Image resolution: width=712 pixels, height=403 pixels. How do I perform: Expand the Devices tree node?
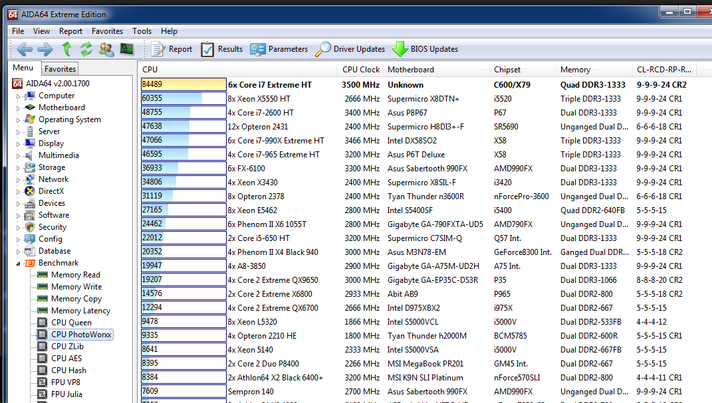click(x=18, y=204)
